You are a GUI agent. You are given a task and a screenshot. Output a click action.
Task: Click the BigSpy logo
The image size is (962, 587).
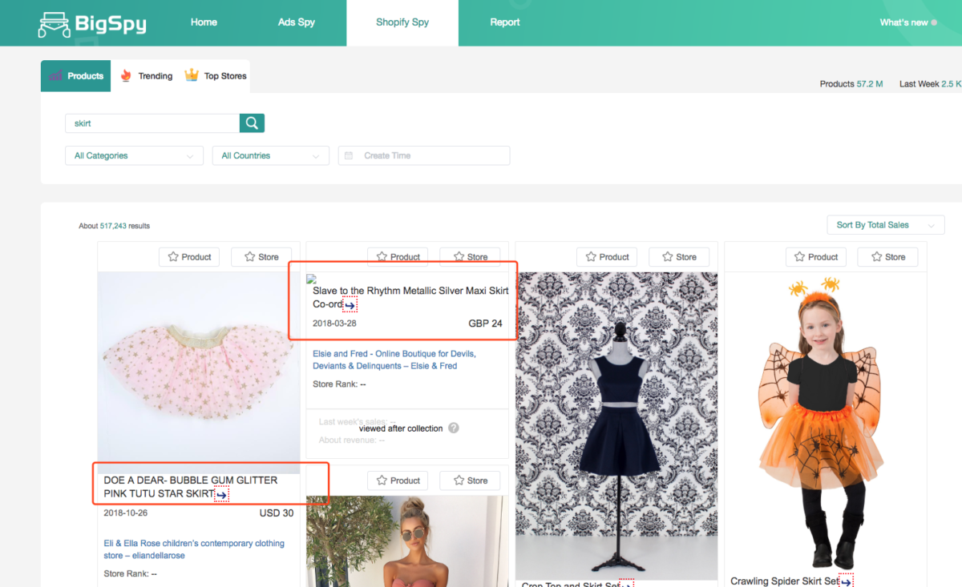tap(92, 23)
